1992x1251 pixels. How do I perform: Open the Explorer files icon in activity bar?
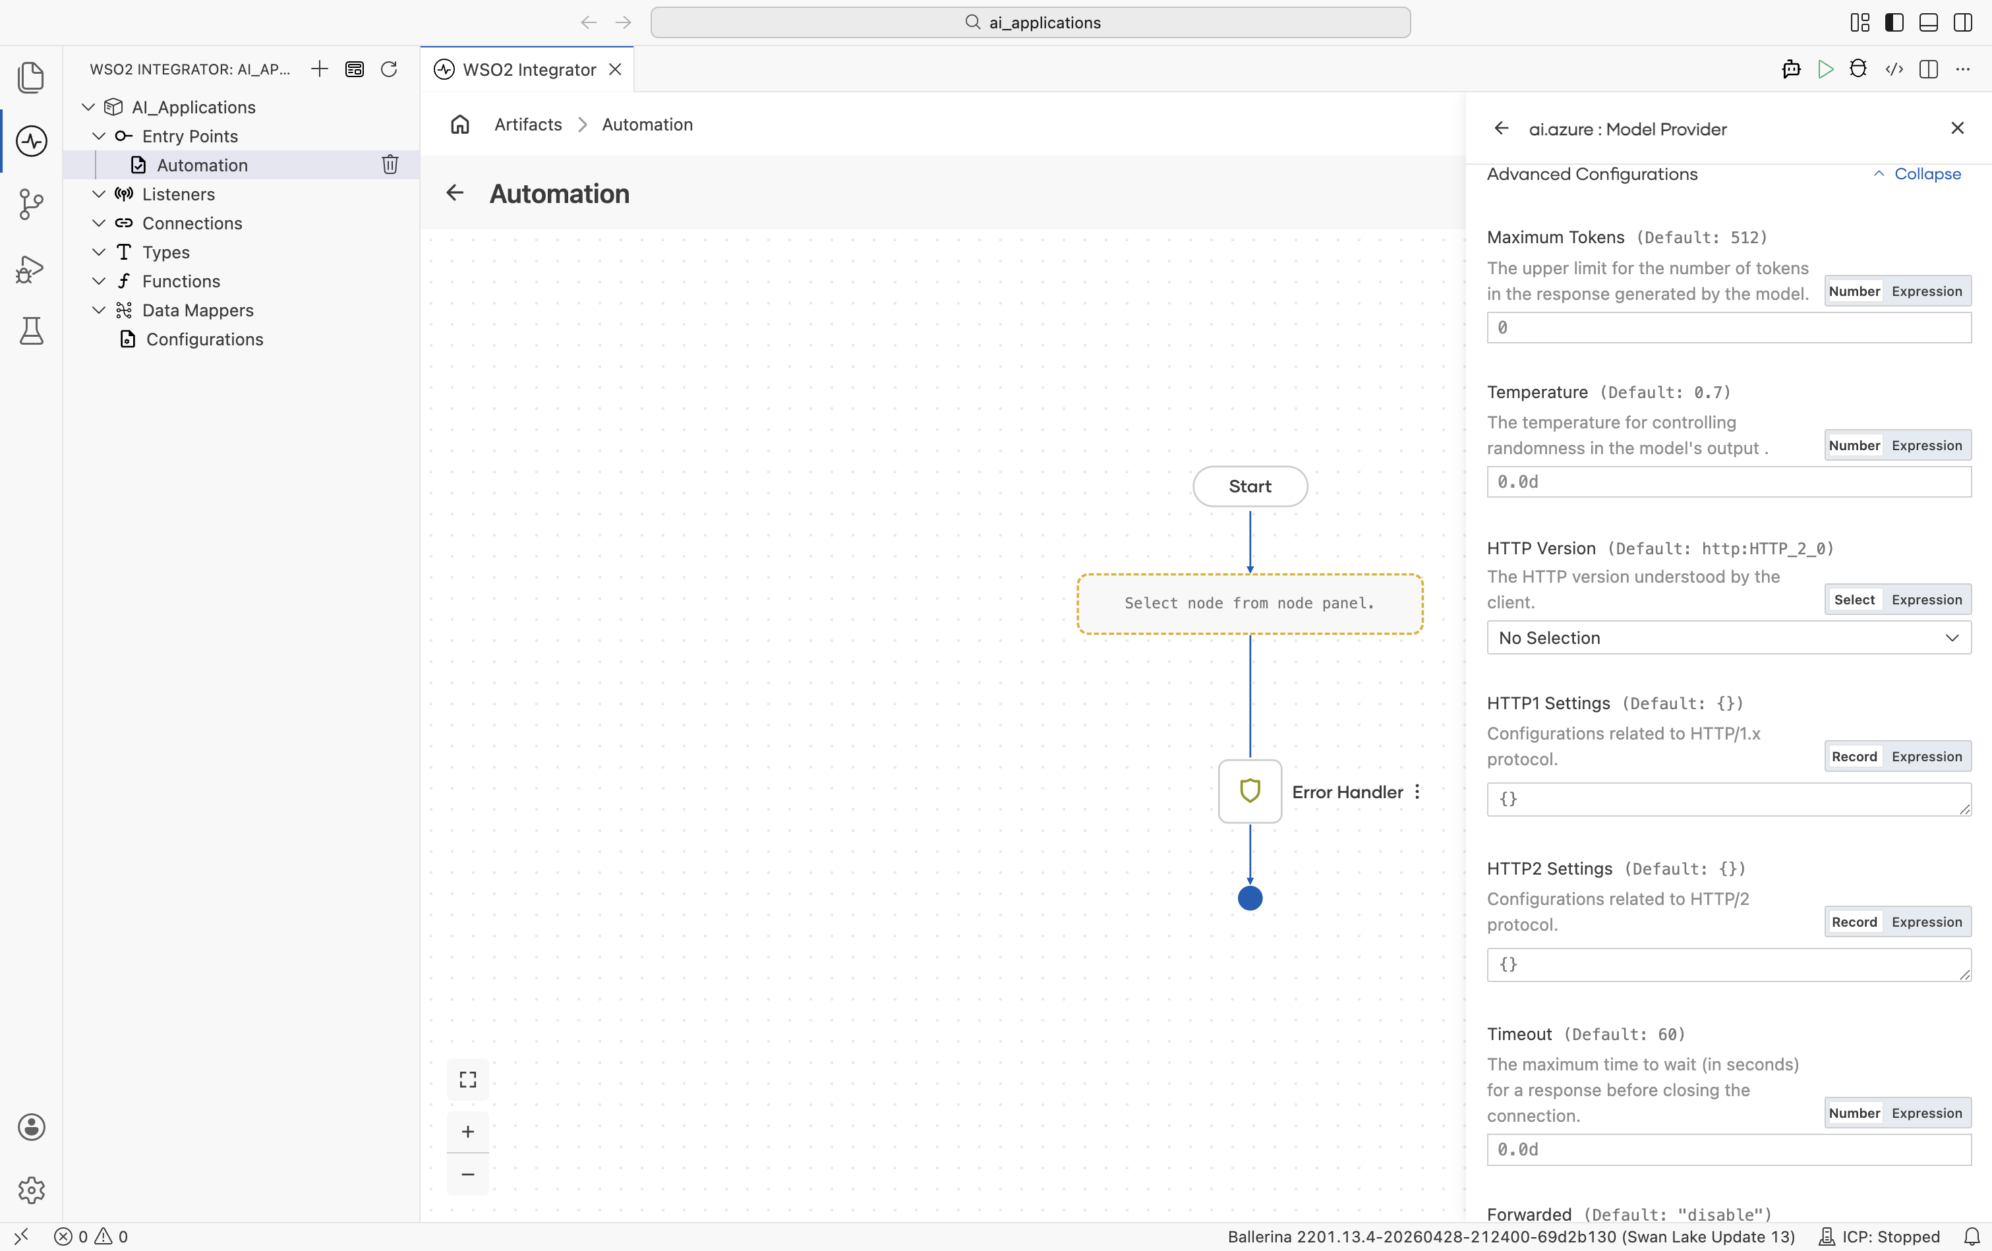[30, 78]
